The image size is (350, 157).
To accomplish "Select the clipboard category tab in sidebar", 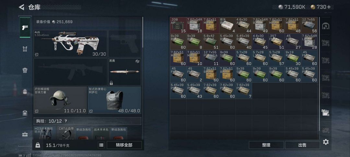I will point(25,113).
